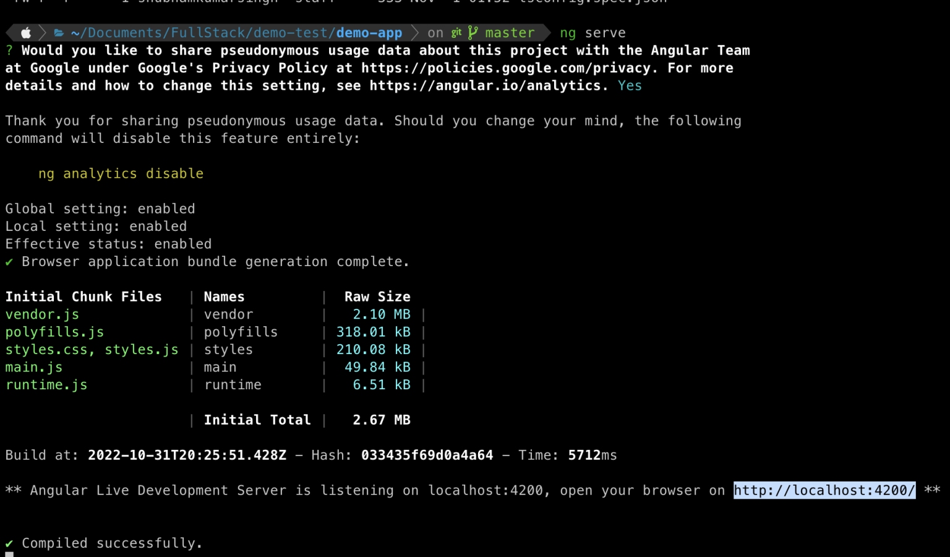Click the build timestamp 2022-10-31T20:25:51.428Z
The height and width of the screenshot is (557, 950).
[x=187, y=456]
